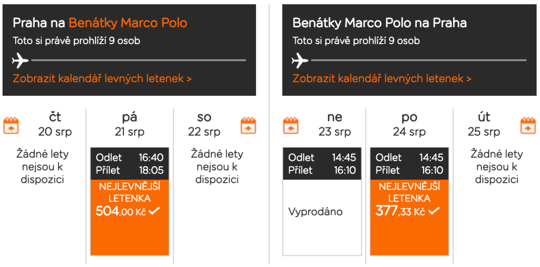Click the sold-out Vyprodáno flight card
This screenshot has width=540, height=267.
(x=322, y=212)
